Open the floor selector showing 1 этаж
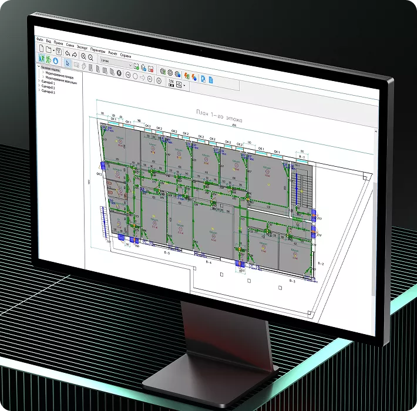The height and width of the screenshot is (411, 417). pyautogui.click(x=116, y=63)
